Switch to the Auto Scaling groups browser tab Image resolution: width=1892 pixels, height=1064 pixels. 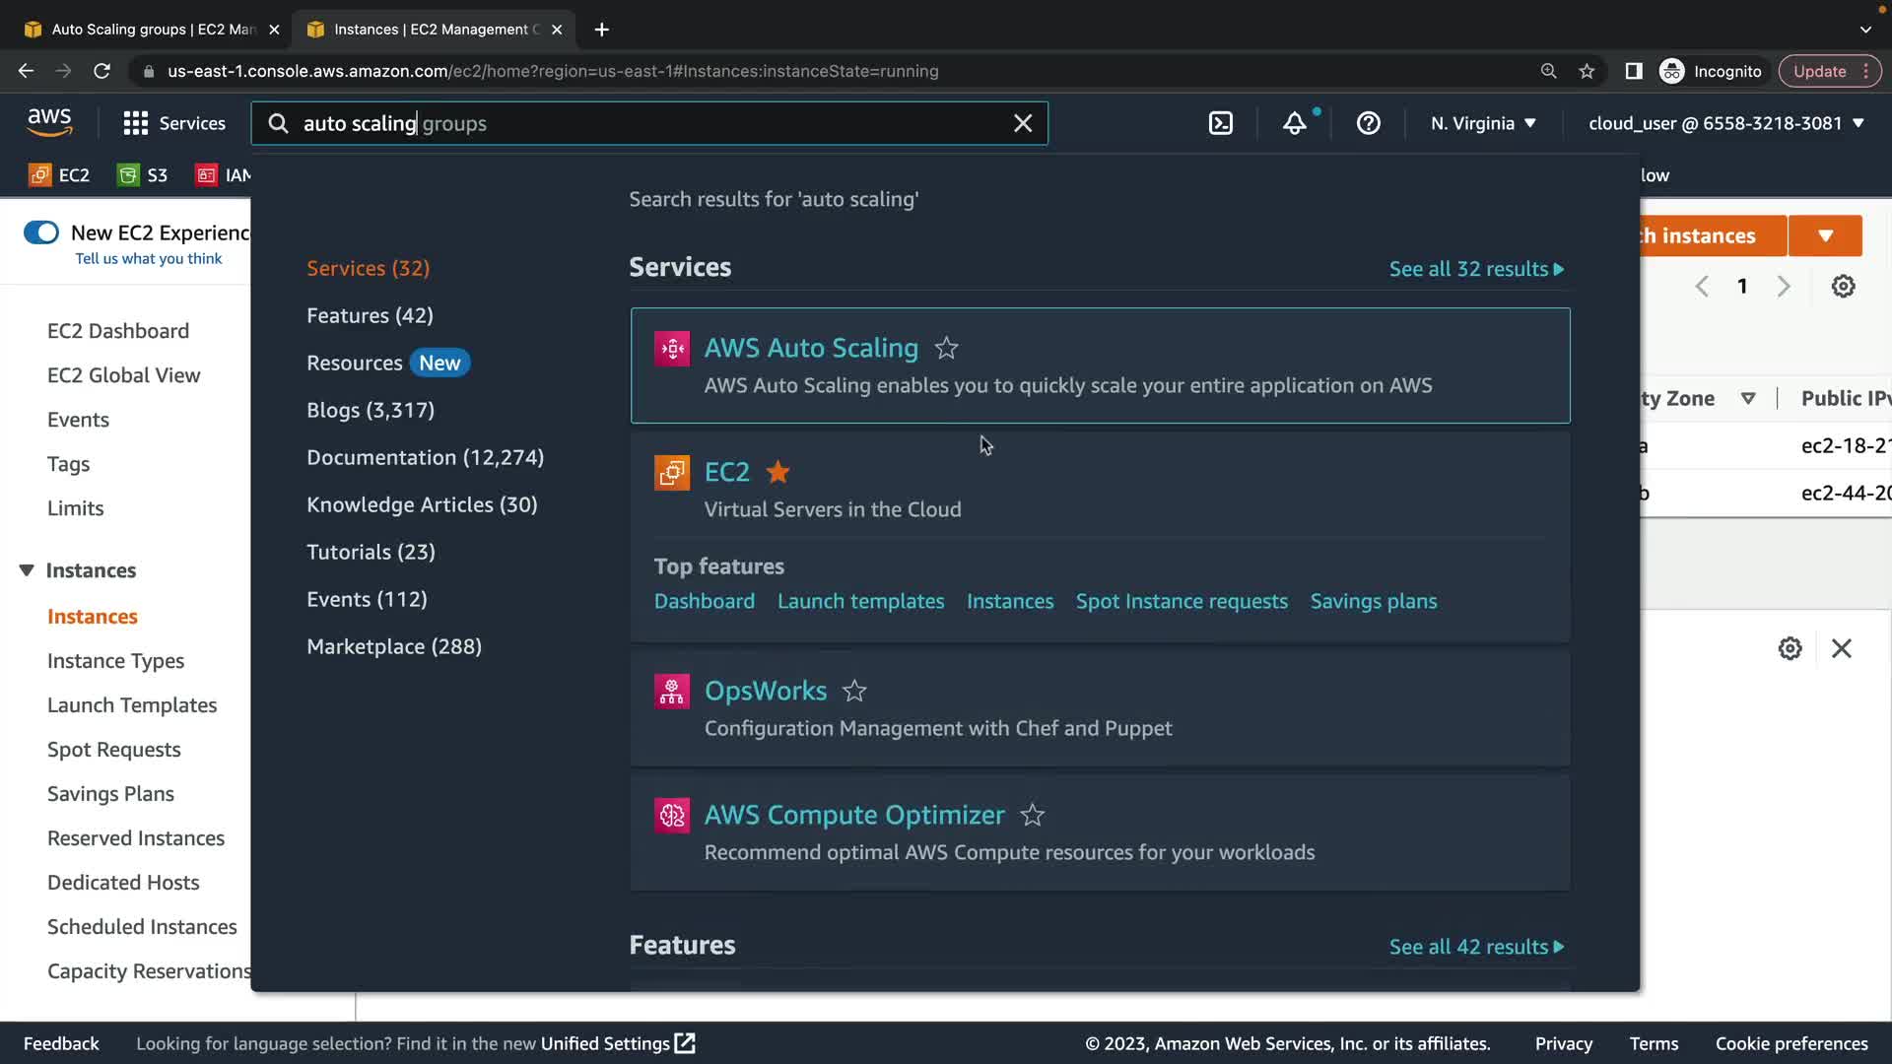153,30
